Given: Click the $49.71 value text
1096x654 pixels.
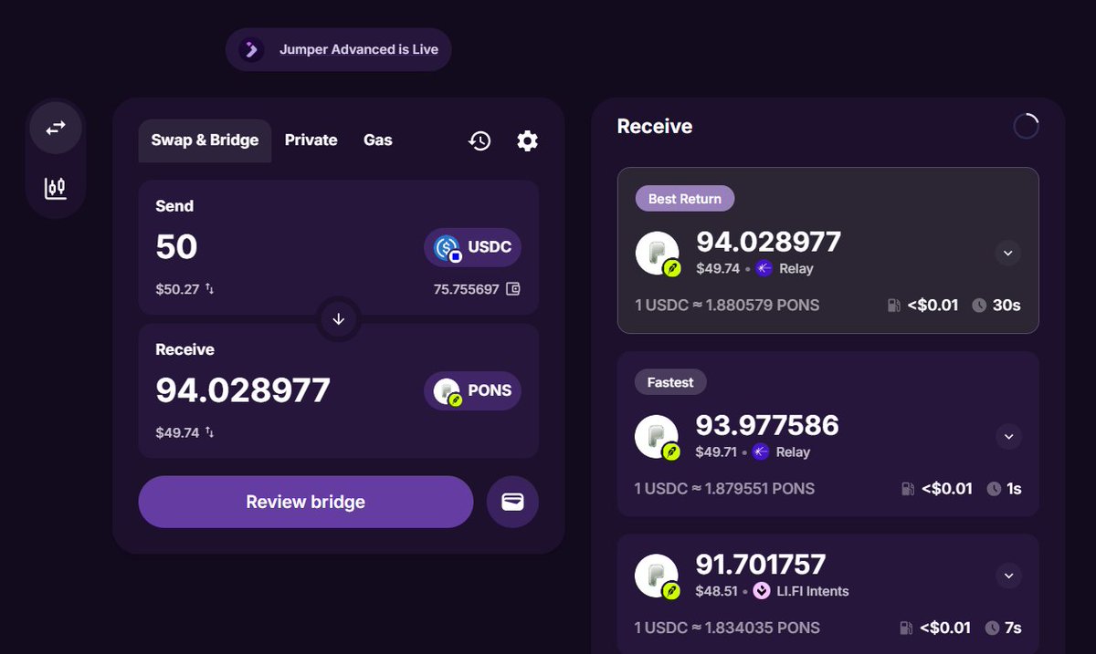Looking at the screenshot, I should 717,452.
